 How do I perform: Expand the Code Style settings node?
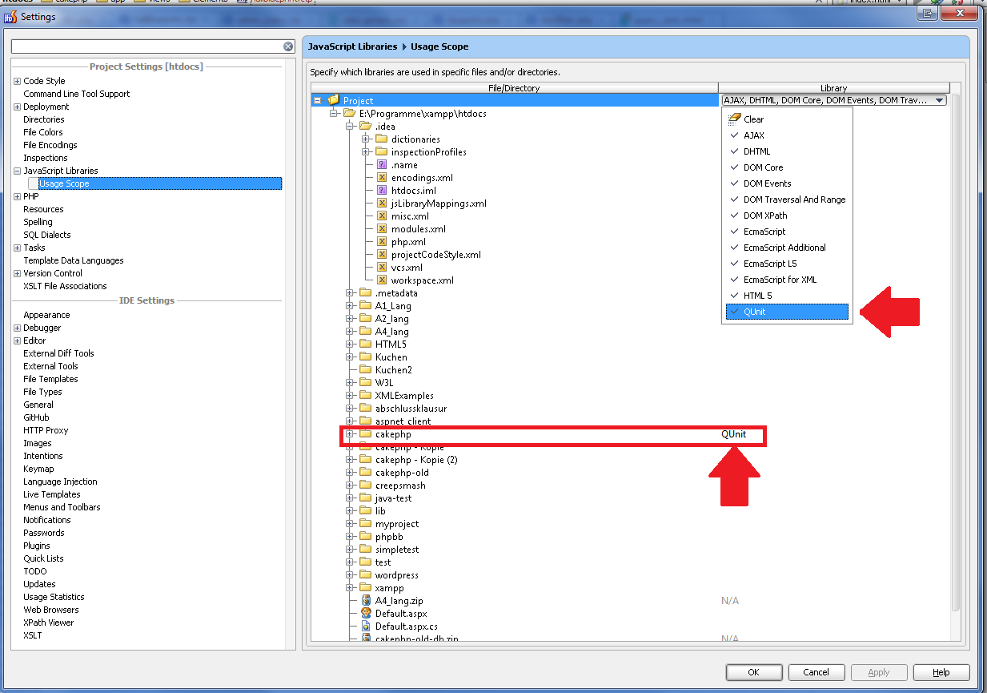point(17,81)
